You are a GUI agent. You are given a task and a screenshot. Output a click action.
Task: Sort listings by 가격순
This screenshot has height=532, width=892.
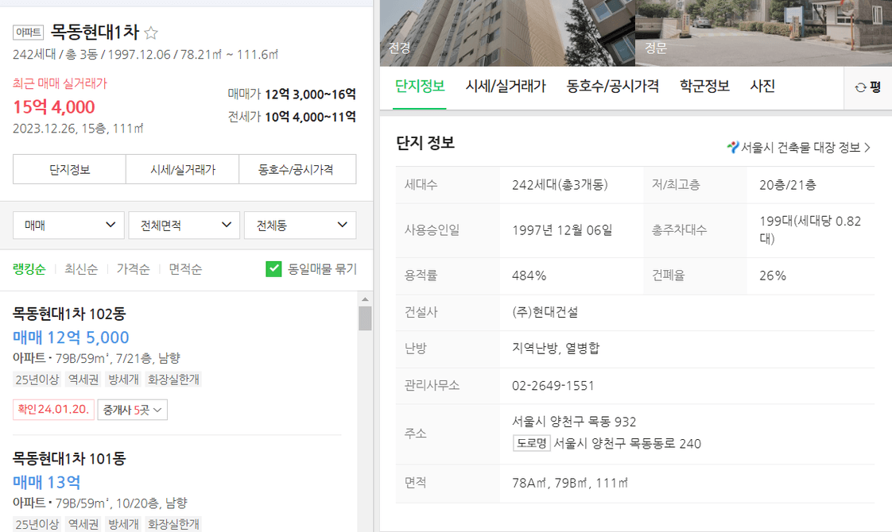click(133, 269)
